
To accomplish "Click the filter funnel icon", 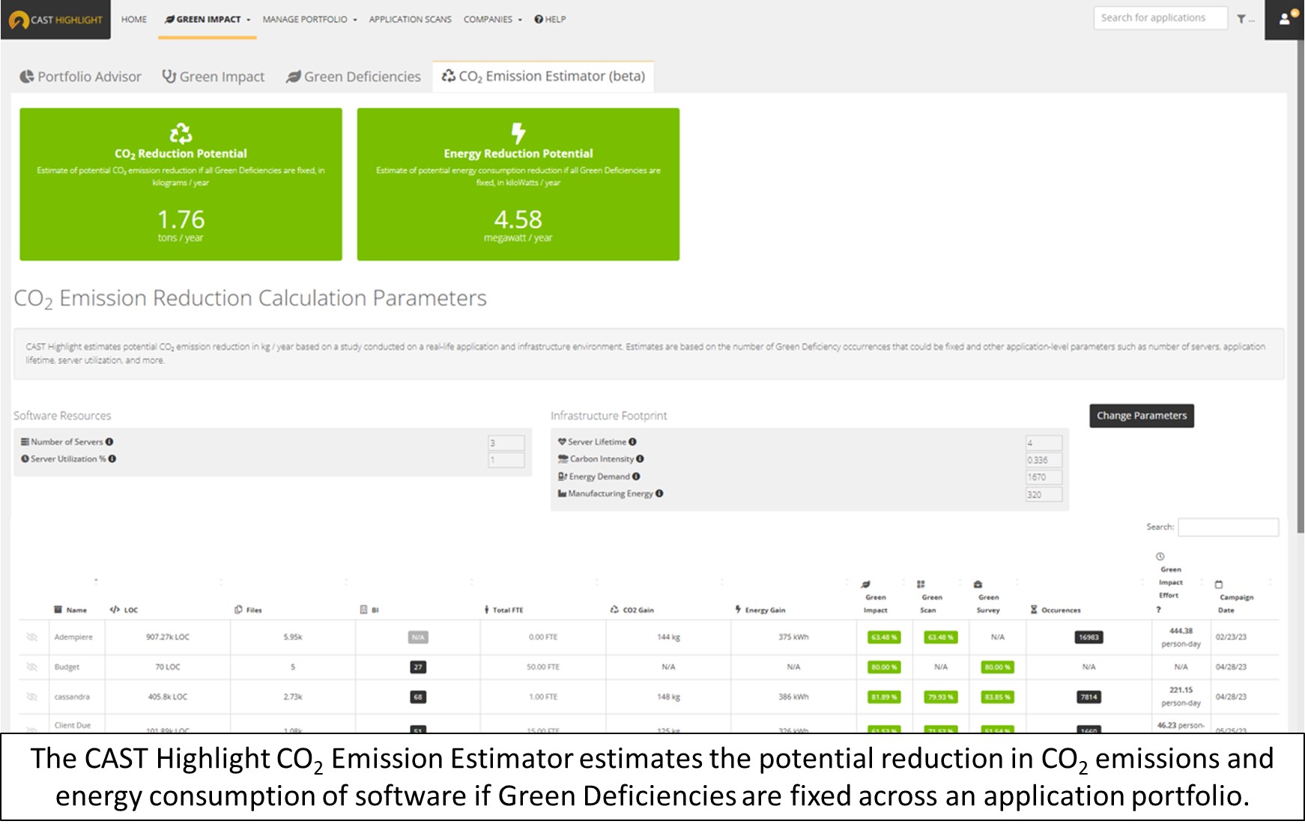I will (1241, 19).
